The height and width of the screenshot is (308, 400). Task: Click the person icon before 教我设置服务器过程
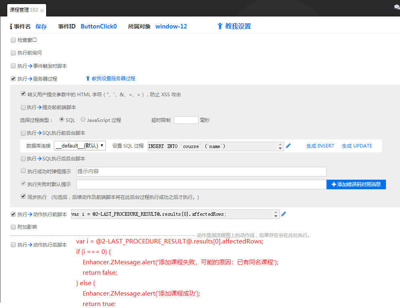click(x=88, y=79)
